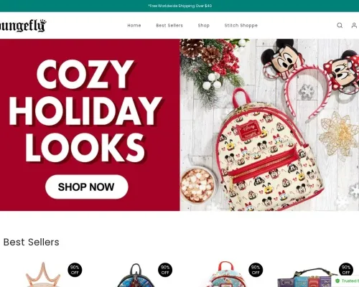Visit the Stitch Shoppe menu item
The width and height of the screenshot is (359, 287).
coord(241,25)
